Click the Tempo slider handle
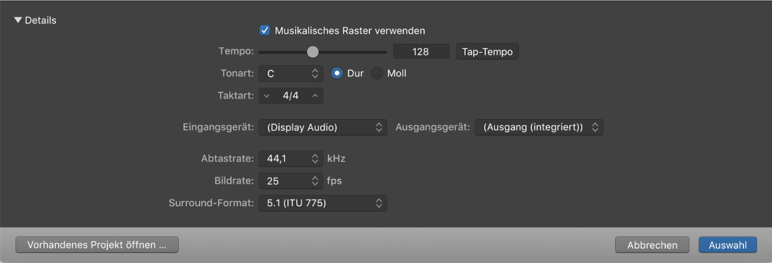The image size is (772, 263). (x=313, y=52)
